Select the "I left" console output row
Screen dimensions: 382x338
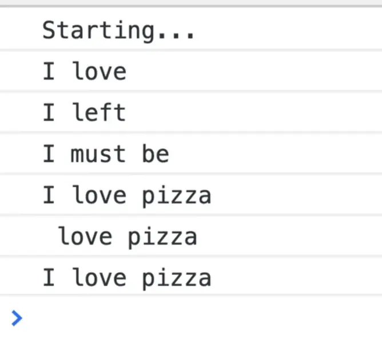click(84, 113)
